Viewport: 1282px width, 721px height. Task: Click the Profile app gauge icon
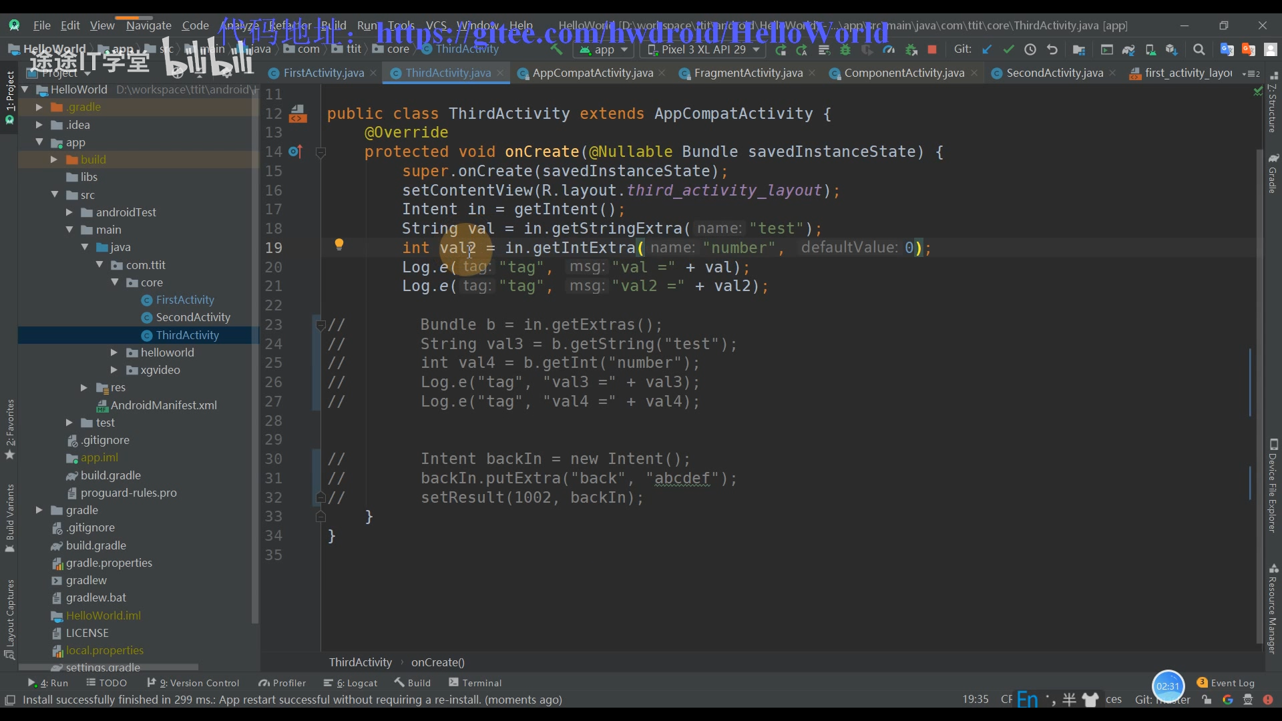[x=889, y=50]
